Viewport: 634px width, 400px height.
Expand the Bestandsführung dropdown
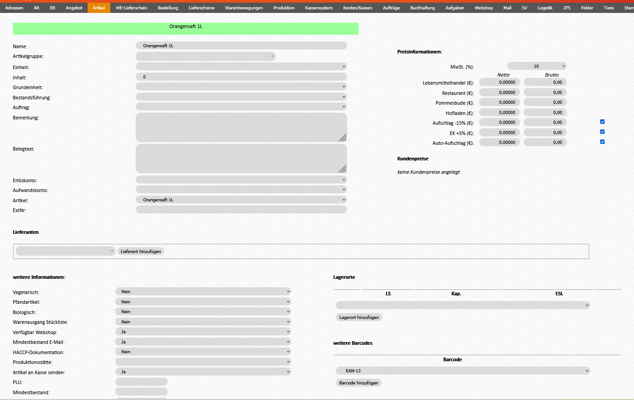[241, 97]
